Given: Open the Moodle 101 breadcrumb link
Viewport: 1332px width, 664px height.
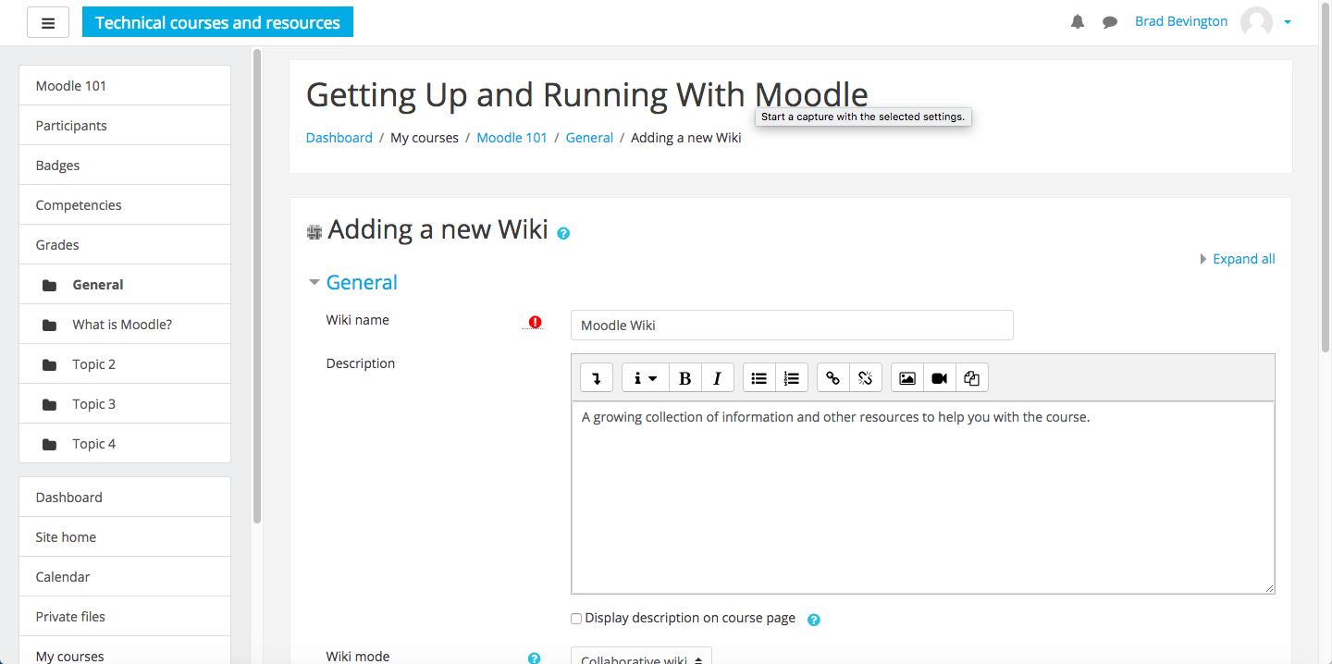Looking at the screenshot, I should 512,138.
